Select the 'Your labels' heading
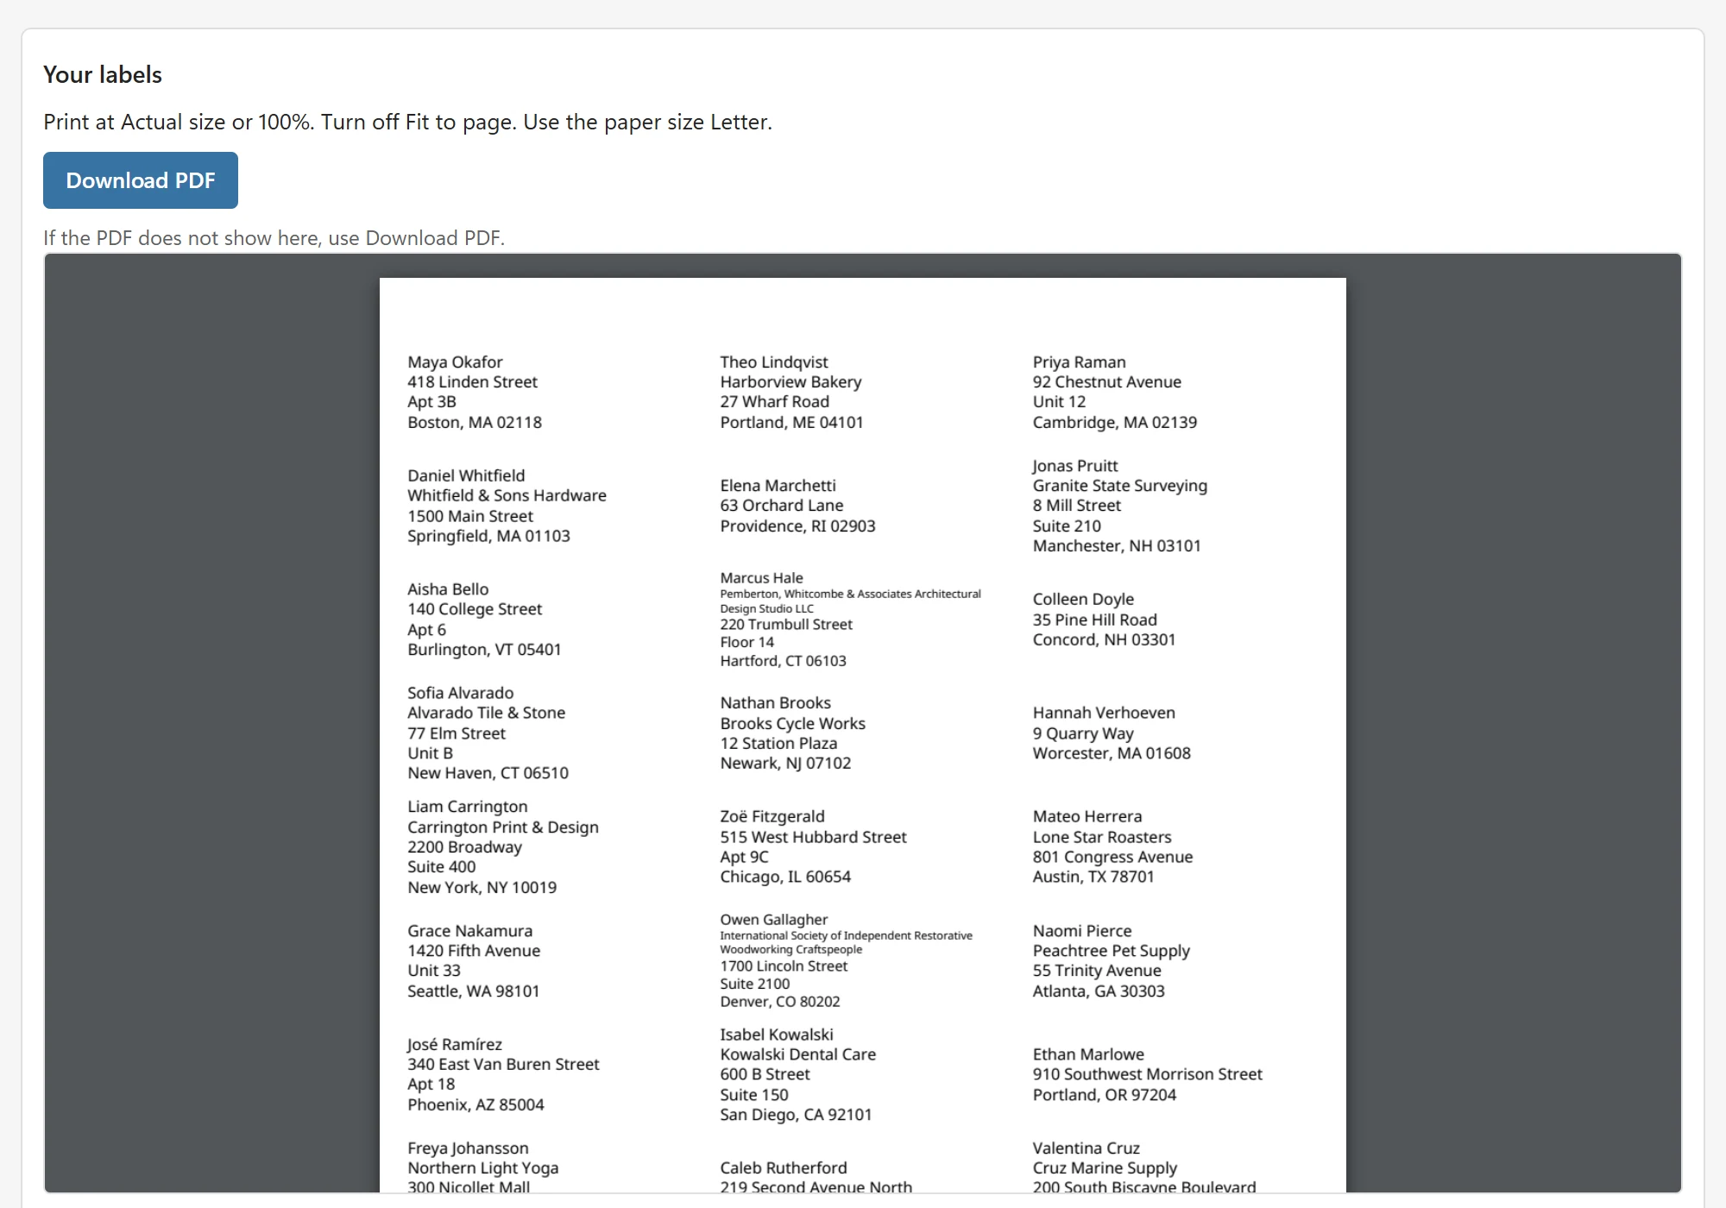This screenshot has height=1208, width=1726. [x=103, y=75]
